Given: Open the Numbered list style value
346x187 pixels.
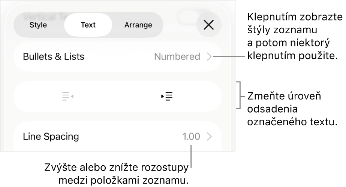Looking at the screenshot, I should pyautogui.click(x=177, y=57).
